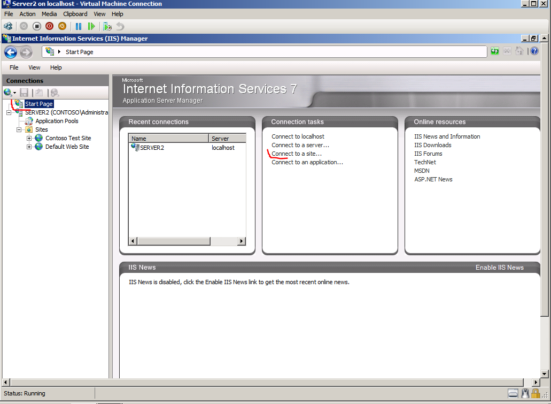Image resolution: width=551 pixels, height=404 pixels.
Task: Click Enable IIS News link
Action: (500, 268)
